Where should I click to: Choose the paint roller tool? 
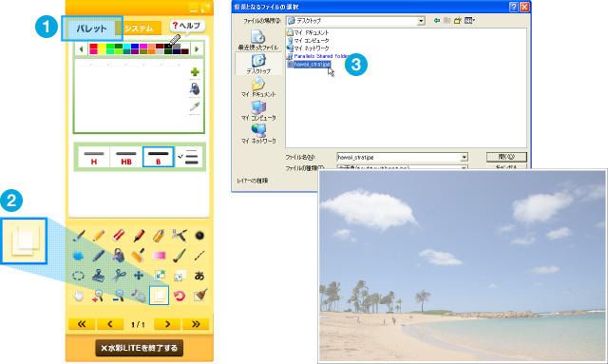[139, 256]
